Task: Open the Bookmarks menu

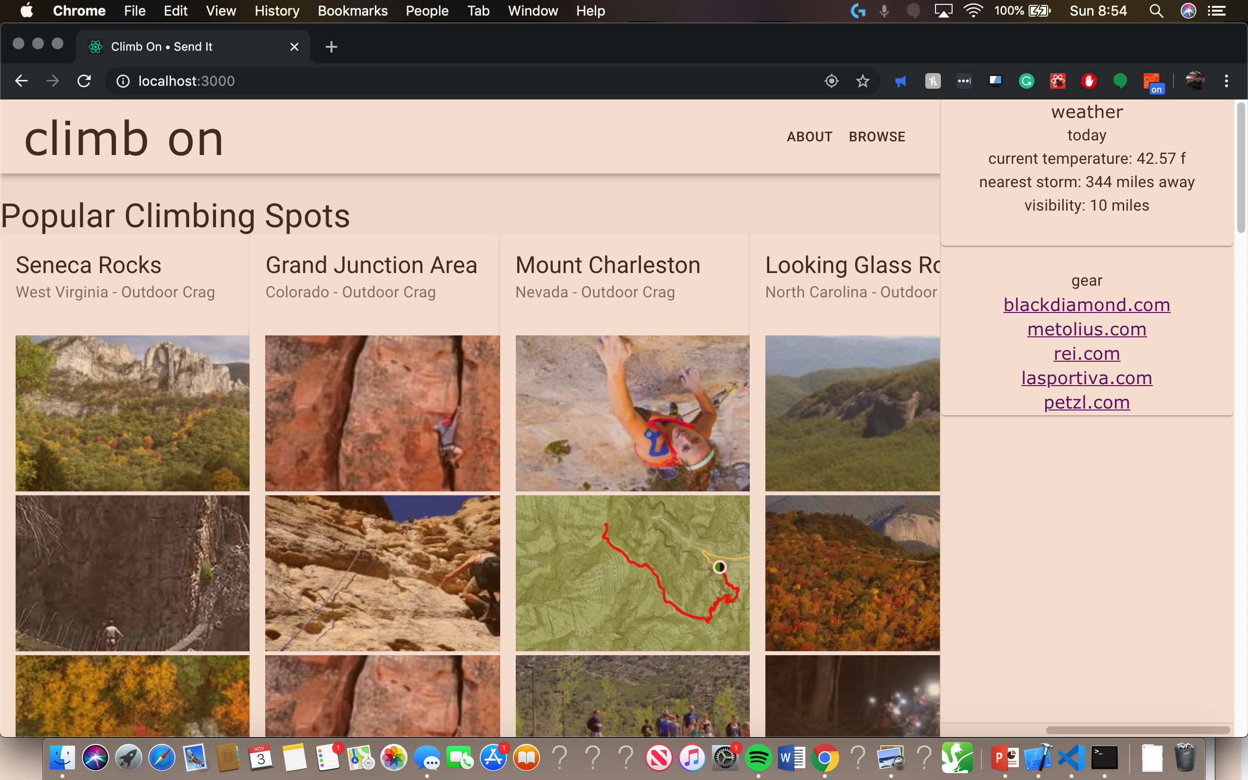Action: [x=352, y=11]
